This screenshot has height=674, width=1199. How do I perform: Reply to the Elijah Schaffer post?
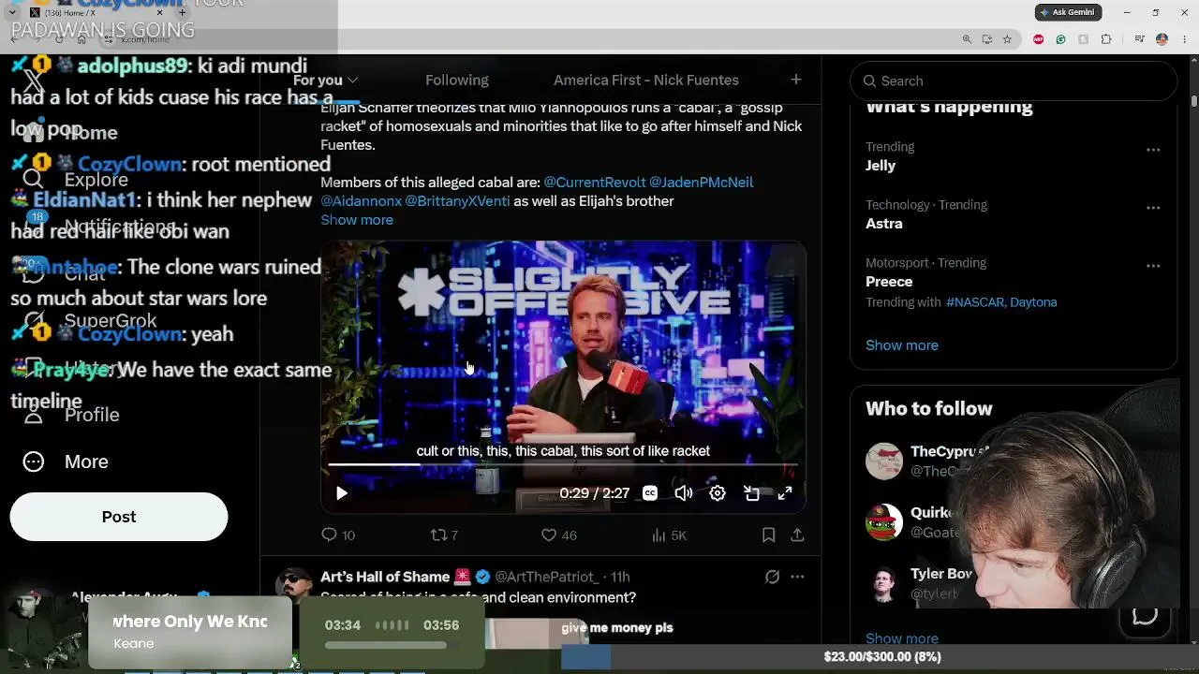point(338,535)
